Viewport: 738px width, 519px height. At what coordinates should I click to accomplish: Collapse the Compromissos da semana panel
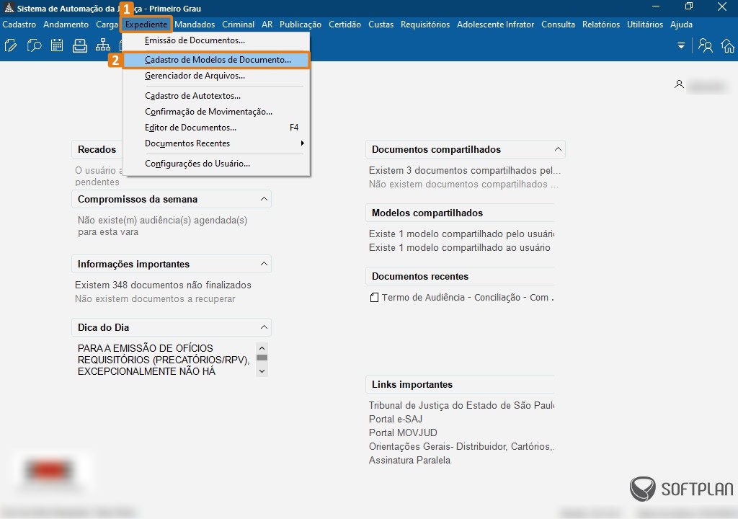click(264, 199)
